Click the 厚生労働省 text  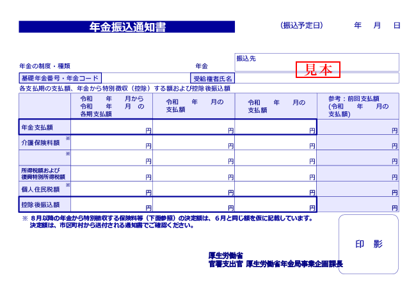[225, 255]
